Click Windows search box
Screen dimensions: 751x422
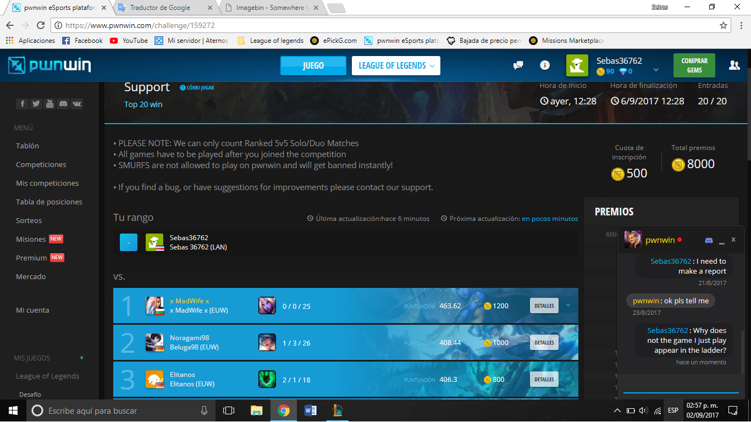click(121, 410)
